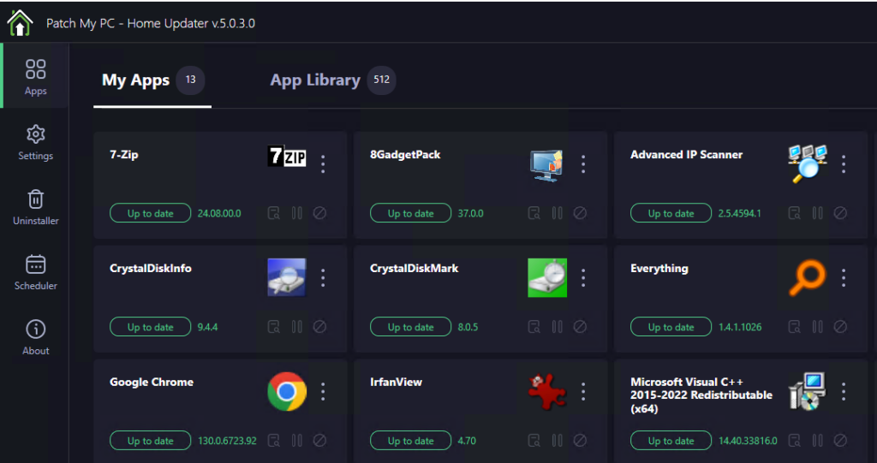Click the 7-Zip app logo

(287, 156)
